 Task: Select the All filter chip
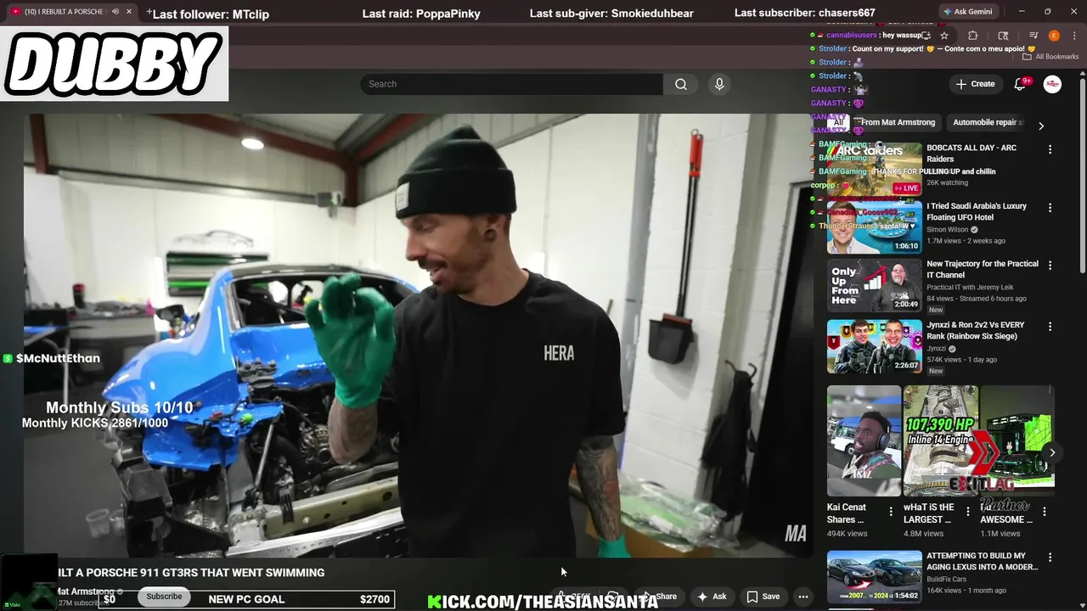coord(838,122)
